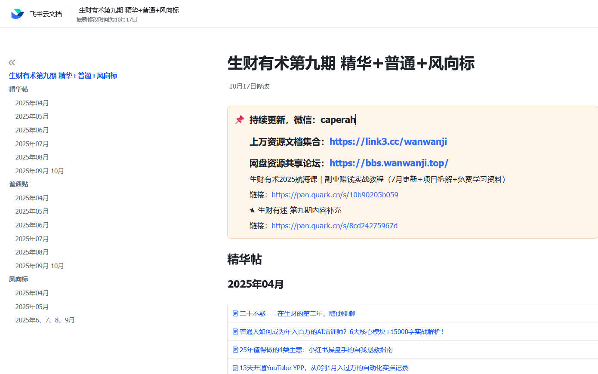Open 普通人如何成为年入百万的AI培训师 document link
The height and width of the screenshot is (374, 598).
pyautogui.click(x=342, y=331)
